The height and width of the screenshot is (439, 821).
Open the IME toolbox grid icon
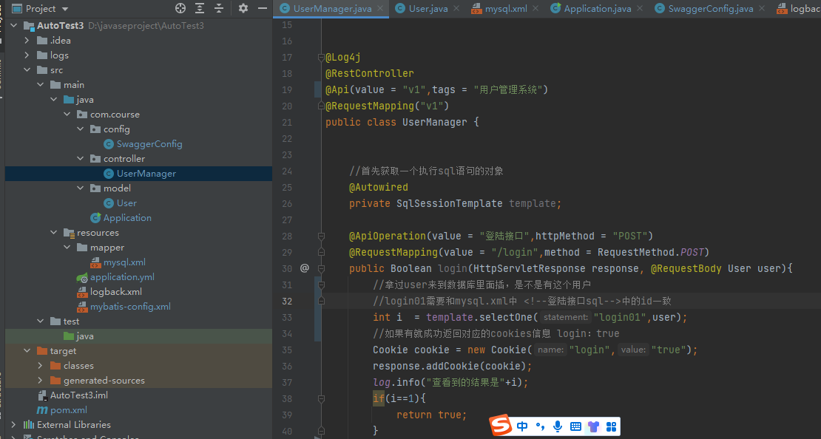click(x=611, y=426)
